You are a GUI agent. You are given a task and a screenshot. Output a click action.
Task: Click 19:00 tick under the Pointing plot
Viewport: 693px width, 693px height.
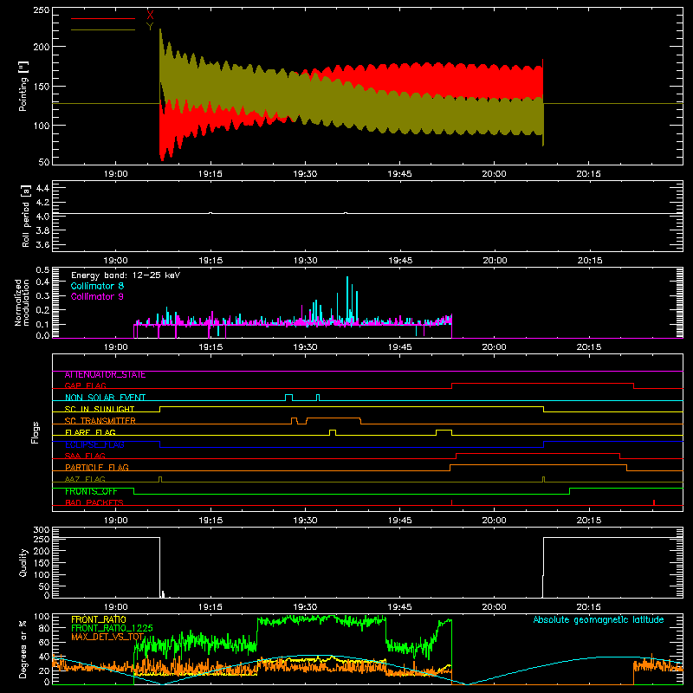116,174
